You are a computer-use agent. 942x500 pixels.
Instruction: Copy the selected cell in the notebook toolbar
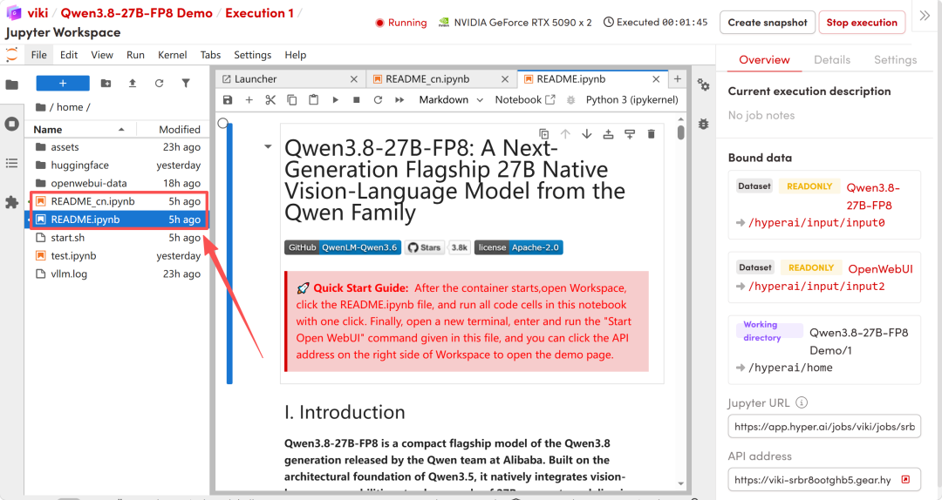pos(292,99)
